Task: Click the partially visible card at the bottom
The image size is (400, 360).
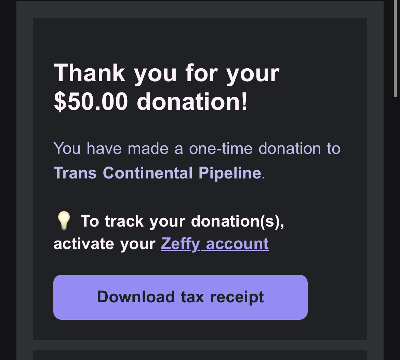Action: click(x=200, y=355)
